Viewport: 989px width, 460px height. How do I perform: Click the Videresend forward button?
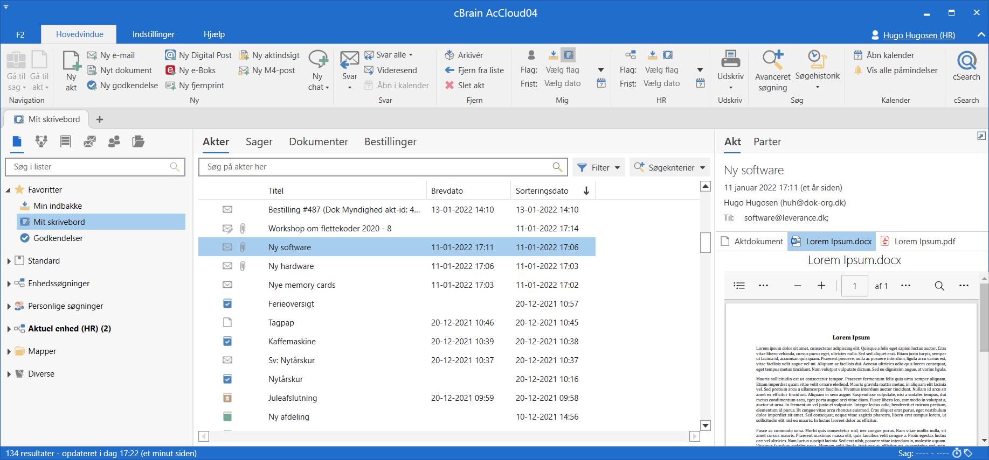pyautogui.click(x=391, y=70)
